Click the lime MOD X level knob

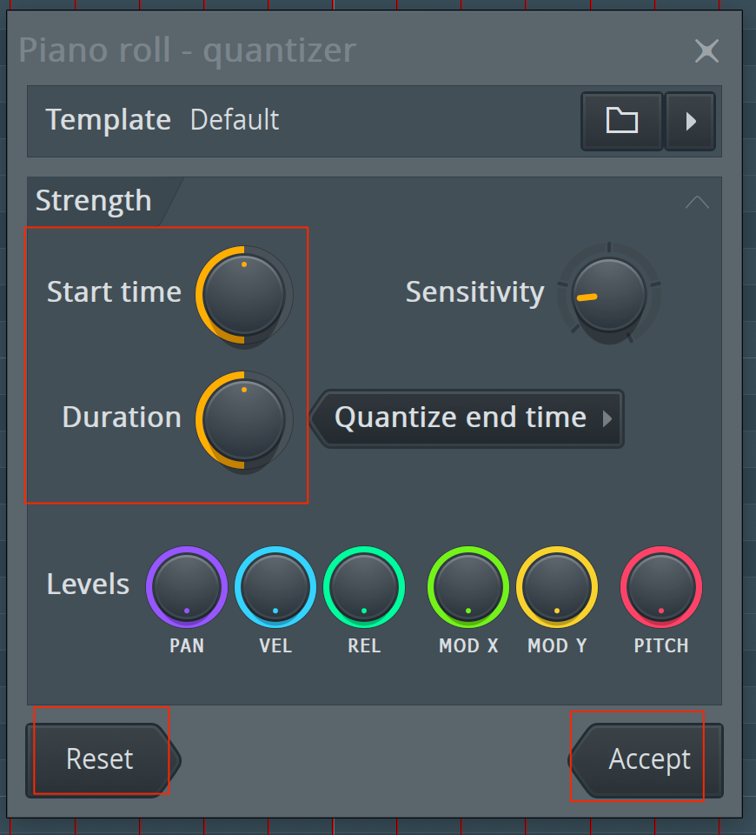click(468, 587)
